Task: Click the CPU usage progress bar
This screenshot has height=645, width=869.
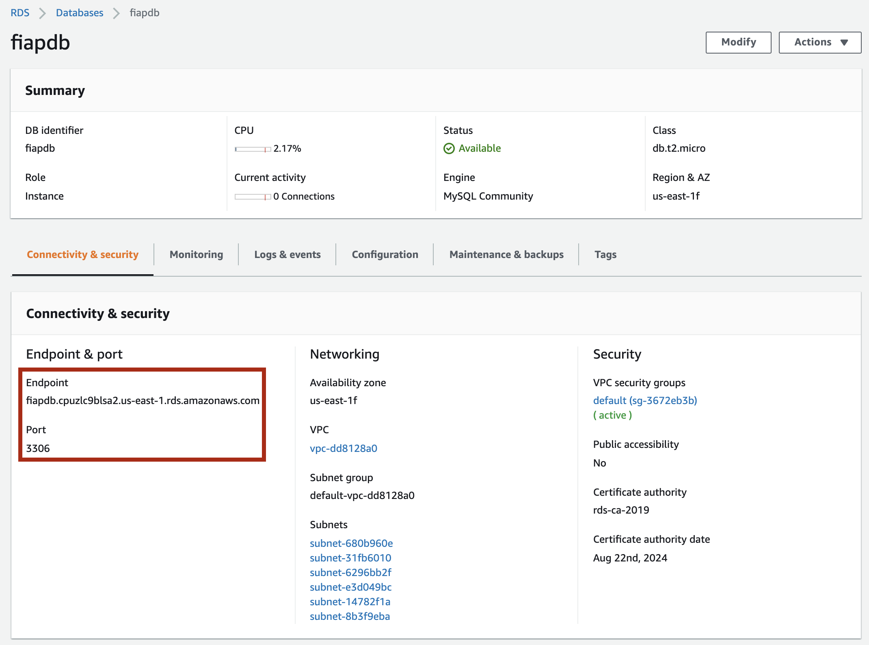Action: pos(253,149)
